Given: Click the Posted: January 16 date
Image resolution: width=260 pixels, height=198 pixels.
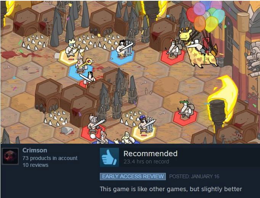Looking at the screenshot, I should pos(194,176).
